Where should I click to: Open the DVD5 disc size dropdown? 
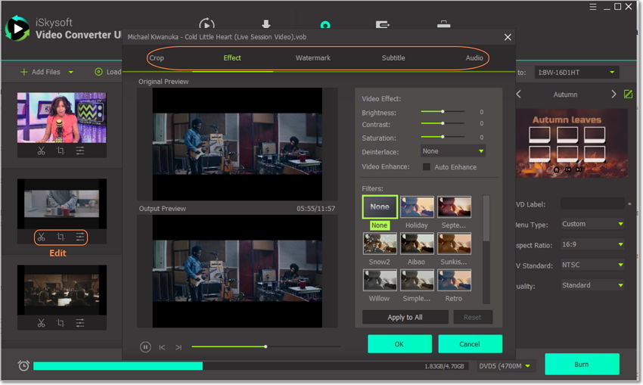tap(505, 366)
